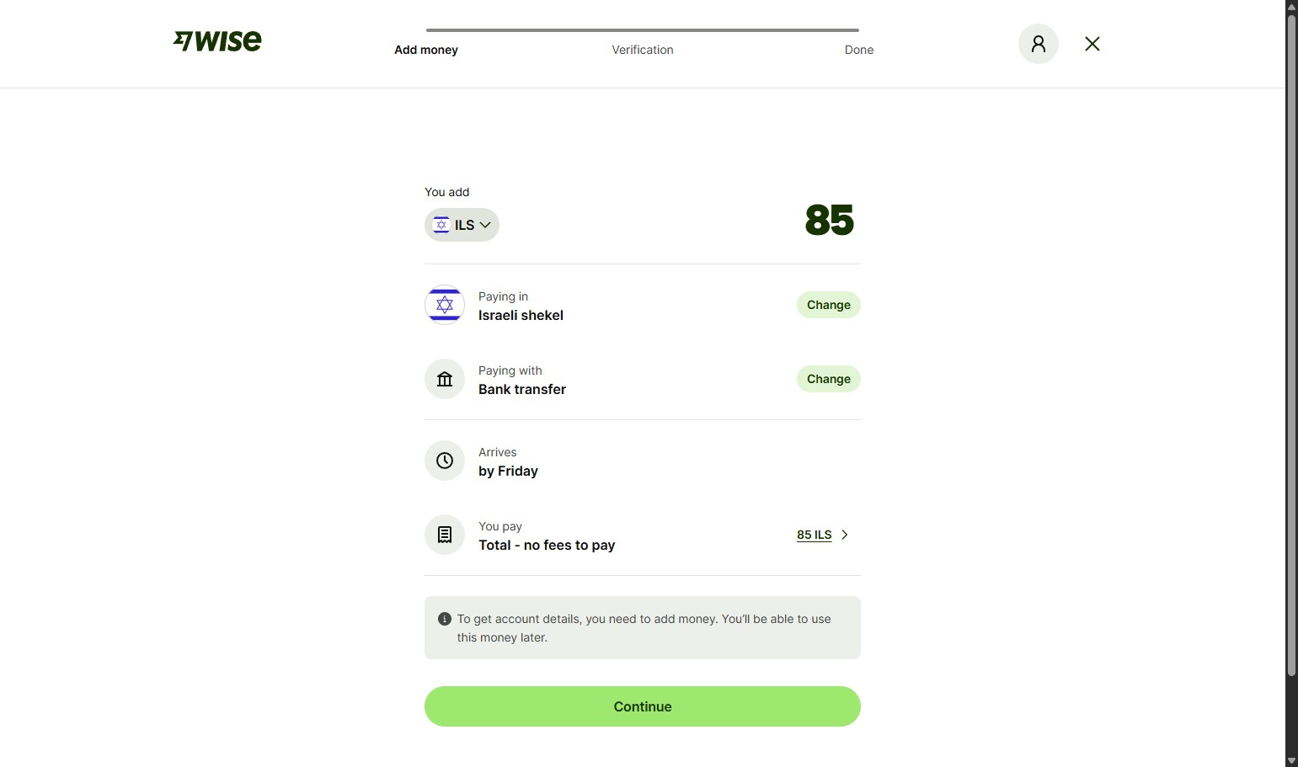Close the add money flow
The height and width of the screenshot is (767, 1298).
tap(1092, 44)
